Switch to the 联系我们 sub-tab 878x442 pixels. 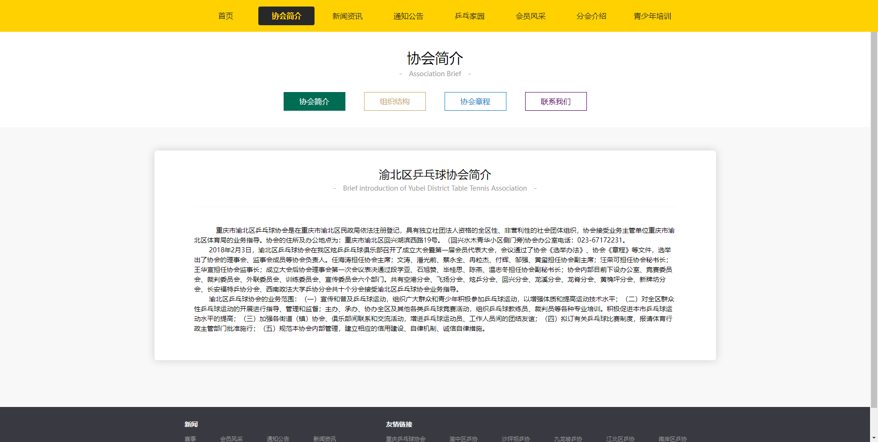coord(556,101)
